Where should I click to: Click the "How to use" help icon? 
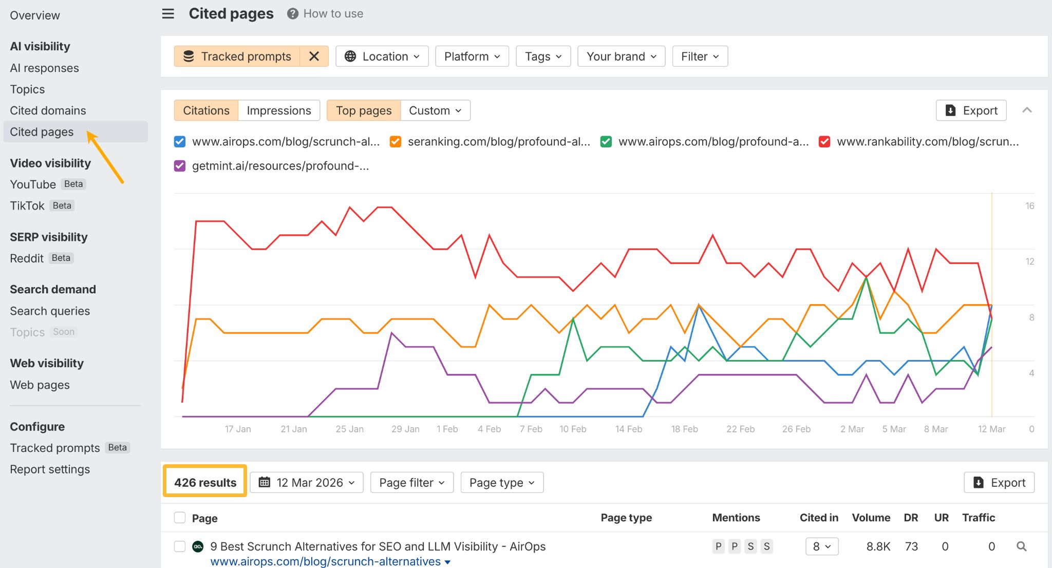click(292, 14)
